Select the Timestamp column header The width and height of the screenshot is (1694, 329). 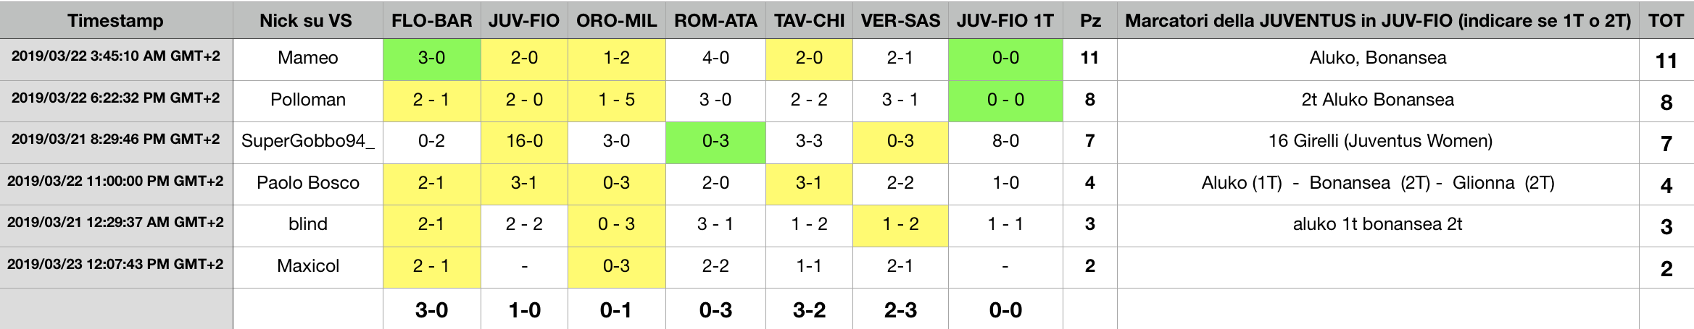[x=116, y=20]
